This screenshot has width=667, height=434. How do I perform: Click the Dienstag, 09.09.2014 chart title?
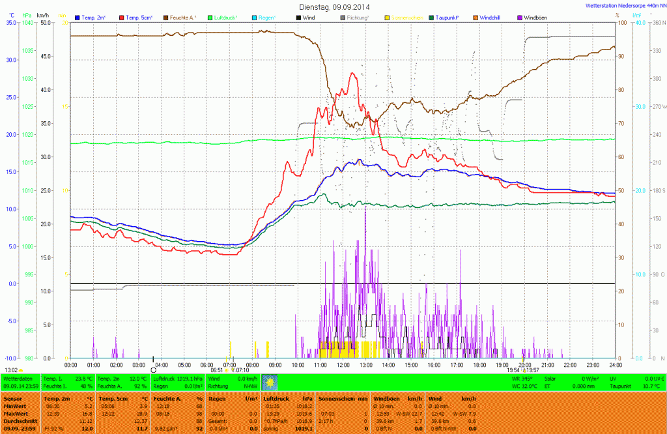333,6
